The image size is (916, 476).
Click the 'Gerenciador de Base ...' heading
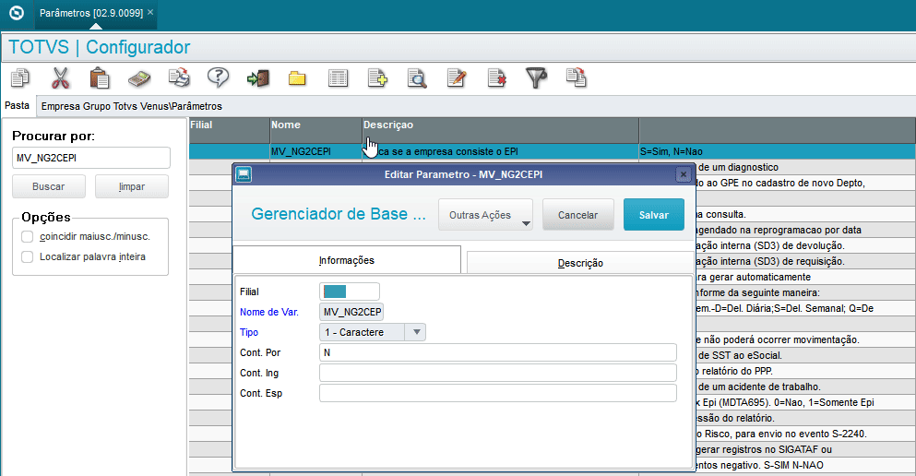[x=339, y=214]
